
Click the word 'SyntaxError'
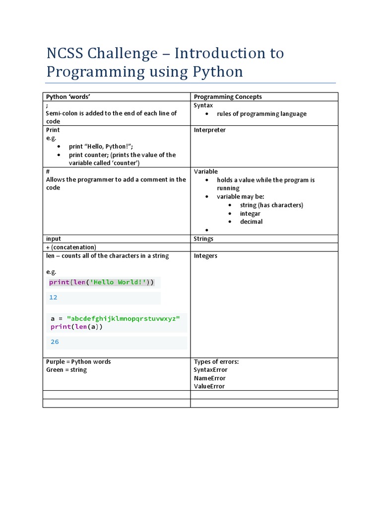[x=210, y=370]
